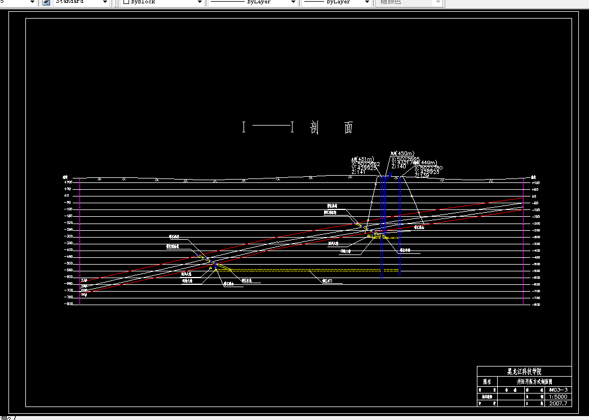
Task: Select the 03-3 drawing number cell
Action: (558, 390)
